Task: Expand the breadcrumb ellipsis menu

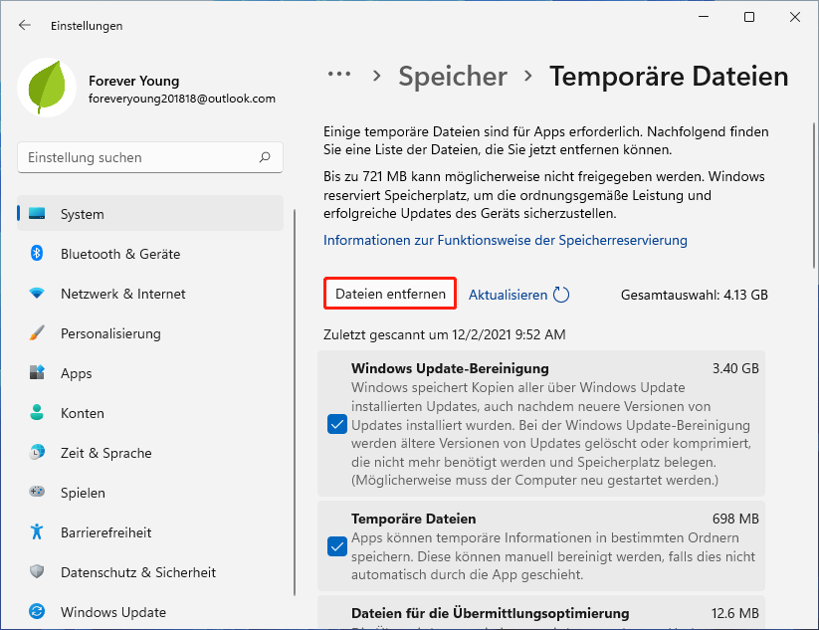Action: (339, 75)
